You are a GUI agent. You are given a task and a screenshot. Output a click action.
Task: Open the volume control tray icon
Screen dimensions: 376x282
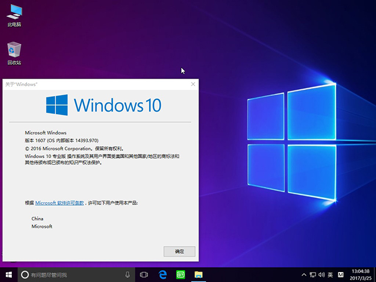[x=321, y=274]
